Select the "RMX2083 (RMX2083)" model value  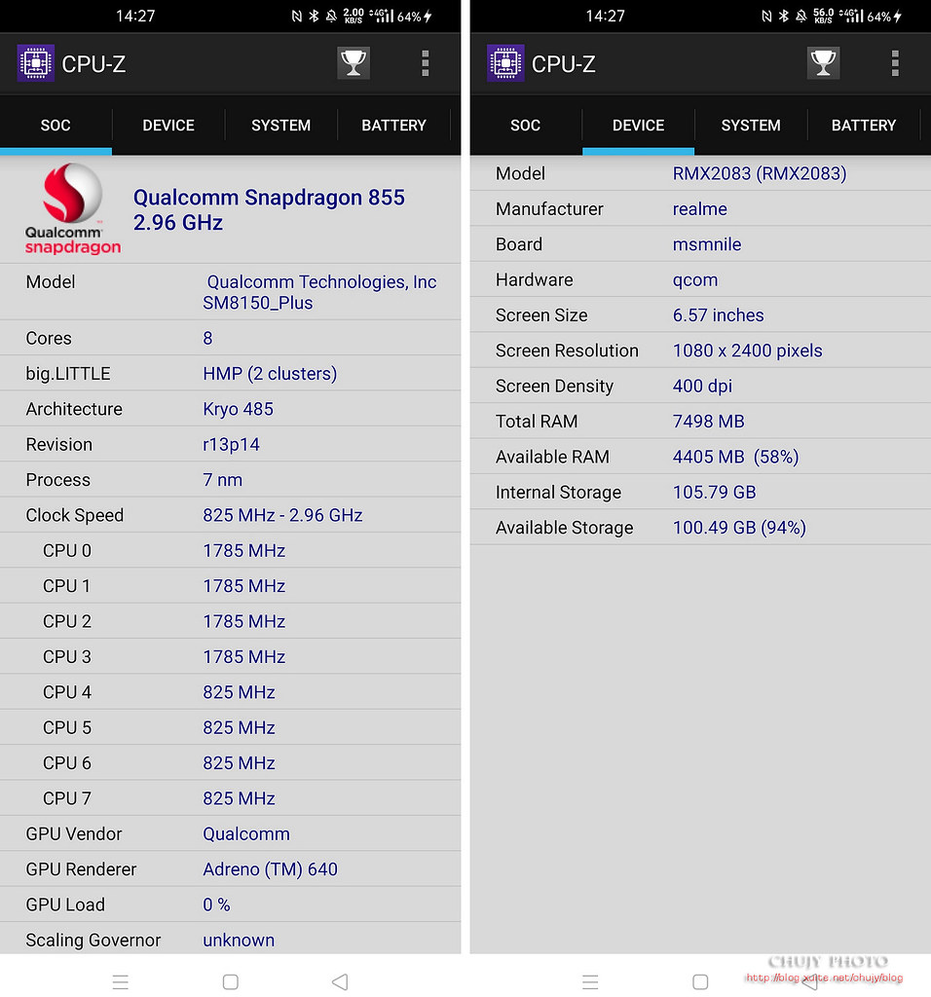coord(760,173)
